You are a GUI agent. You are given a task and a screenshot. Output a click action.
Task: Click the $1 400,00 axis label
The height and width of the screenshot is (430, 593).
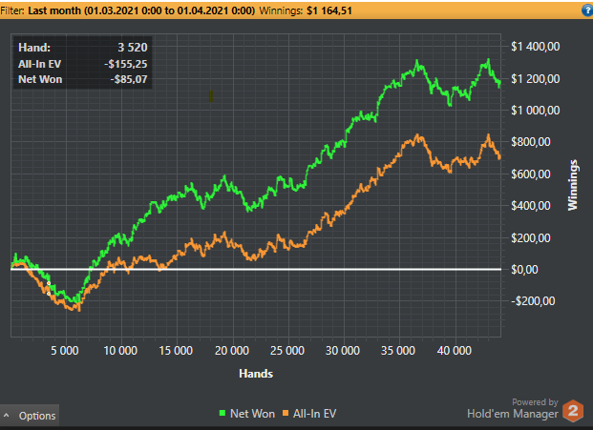535,47
